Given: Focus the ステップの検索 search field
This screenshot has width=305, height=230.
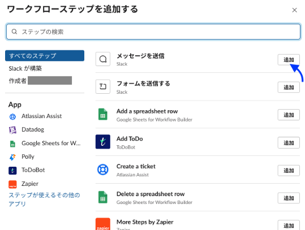Looking at the screenshot, I should (x=153, y=32).
